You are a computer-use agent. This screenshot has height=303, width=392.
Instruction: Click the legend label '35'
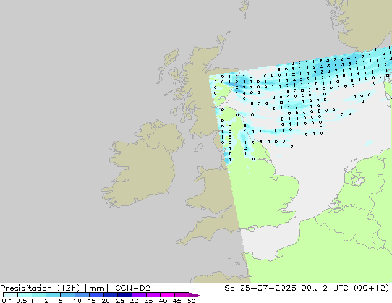pyautogui.click(x=148, y=301)
